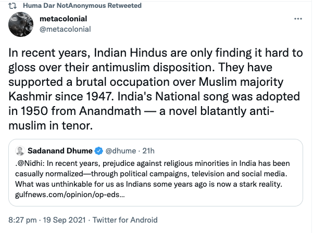Open the tweet's three-dot more menu
This screenshot has height=233, width=313.
click(x=298, y=20)
